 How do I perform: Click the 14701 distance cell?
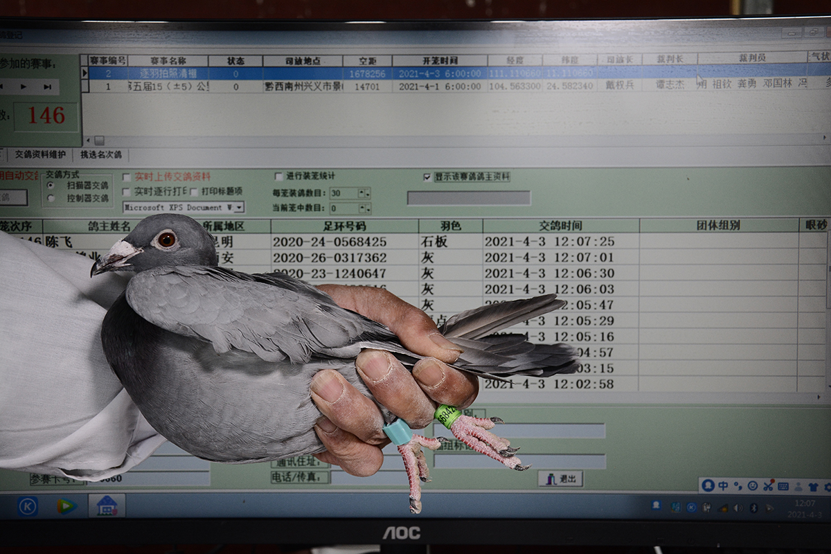367,87
